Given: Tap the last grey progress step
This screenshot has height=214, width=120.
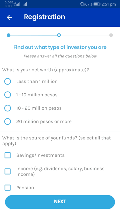Looking at the screenshot, I should pyautogui.click(x=111, y=35).
